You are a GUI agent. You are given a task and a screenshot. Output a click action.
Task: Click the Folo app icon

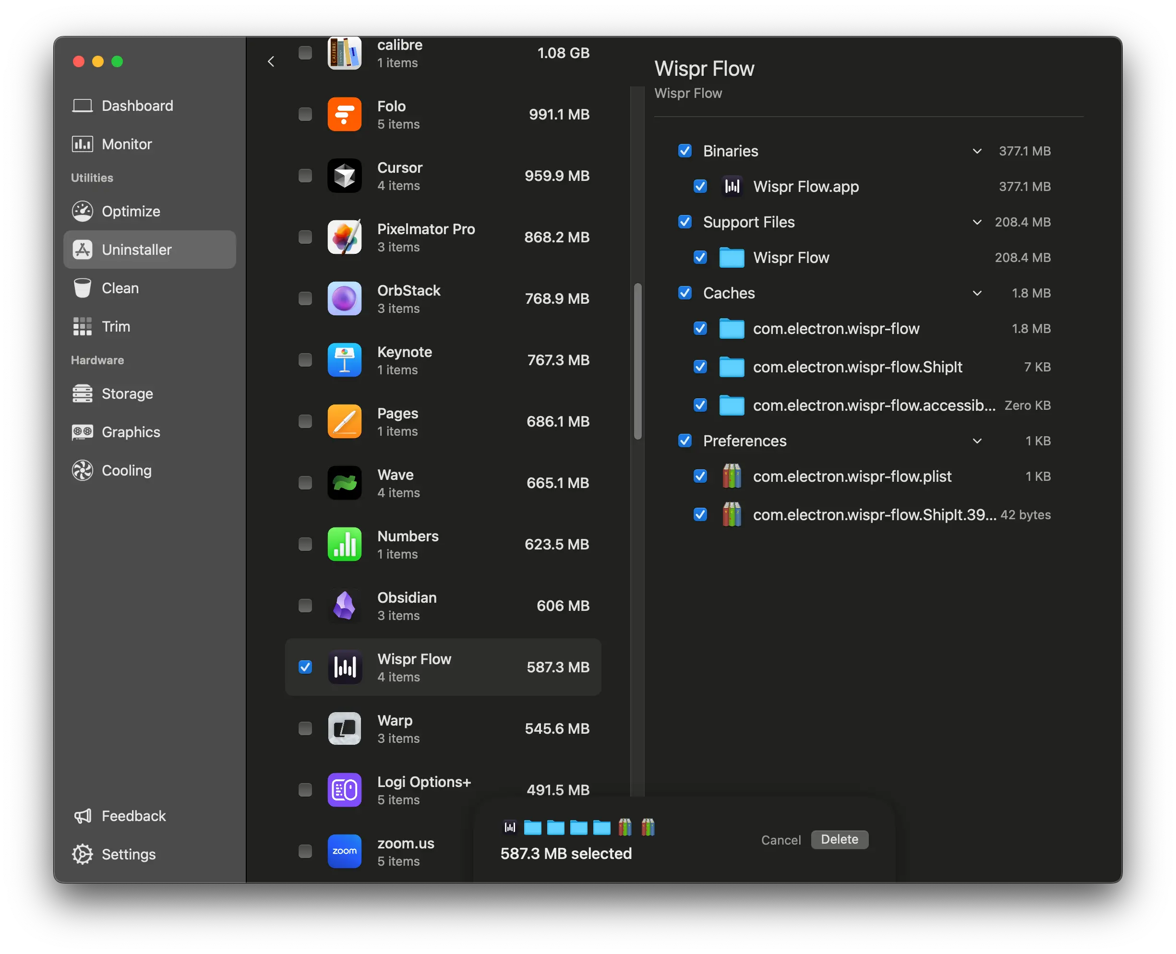pos(345,114)
